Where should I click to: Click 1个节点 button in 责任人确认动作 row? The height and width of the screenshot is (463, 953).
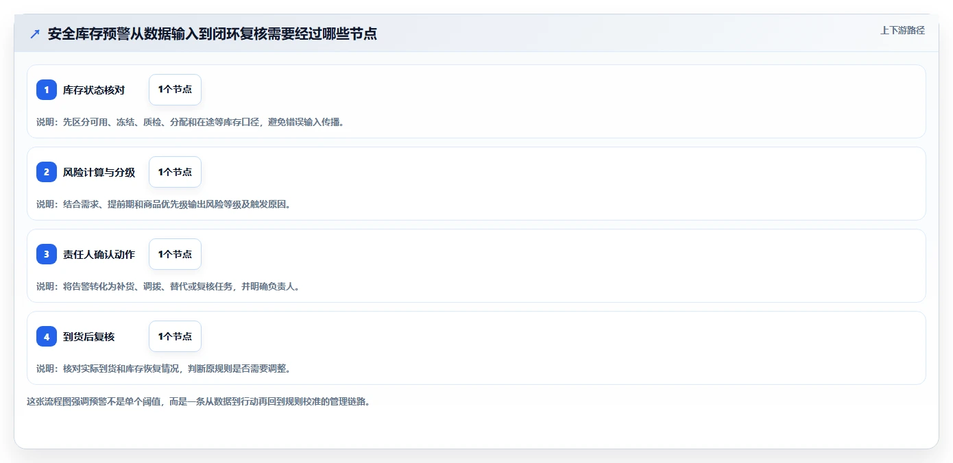(x=175, y=254)
